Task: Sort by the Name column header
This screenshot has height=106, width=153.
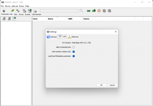Action: (57, 19)
